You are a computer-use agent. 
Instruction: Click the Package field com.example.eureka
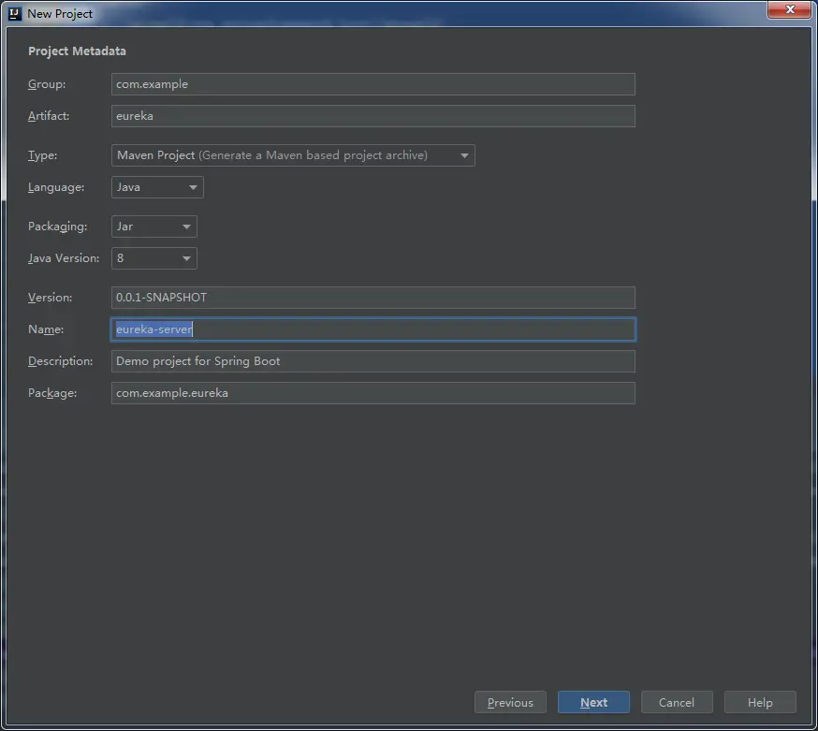click(x=373, y=393)
